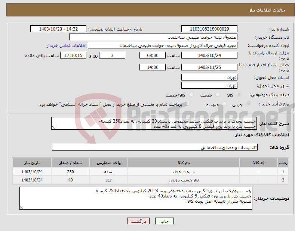Click the quantity cell showing 250

click(70, 172)
